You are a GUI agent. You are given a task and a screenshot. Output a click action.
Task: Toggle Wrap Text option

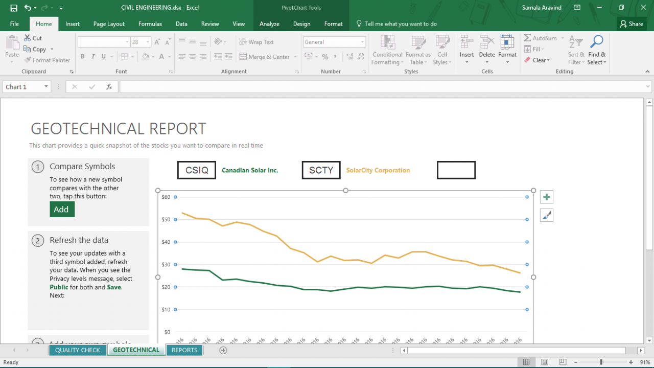pos(256,42)
